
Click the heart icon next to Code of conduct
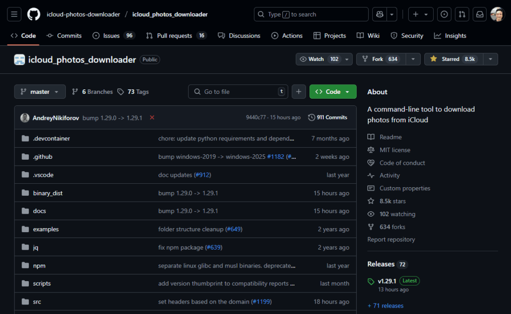click(x=371, y=163)
